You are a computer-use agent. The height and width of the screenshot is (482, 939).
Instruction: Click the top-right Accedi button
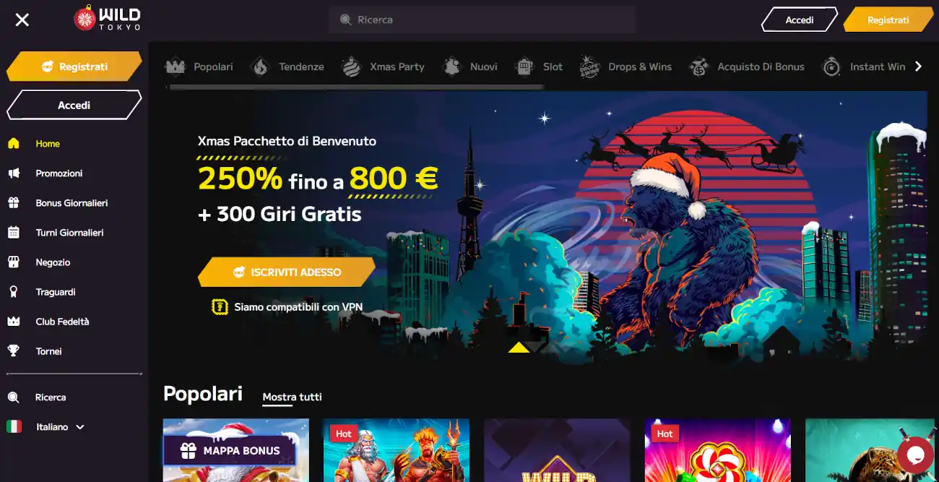point(800,20)
